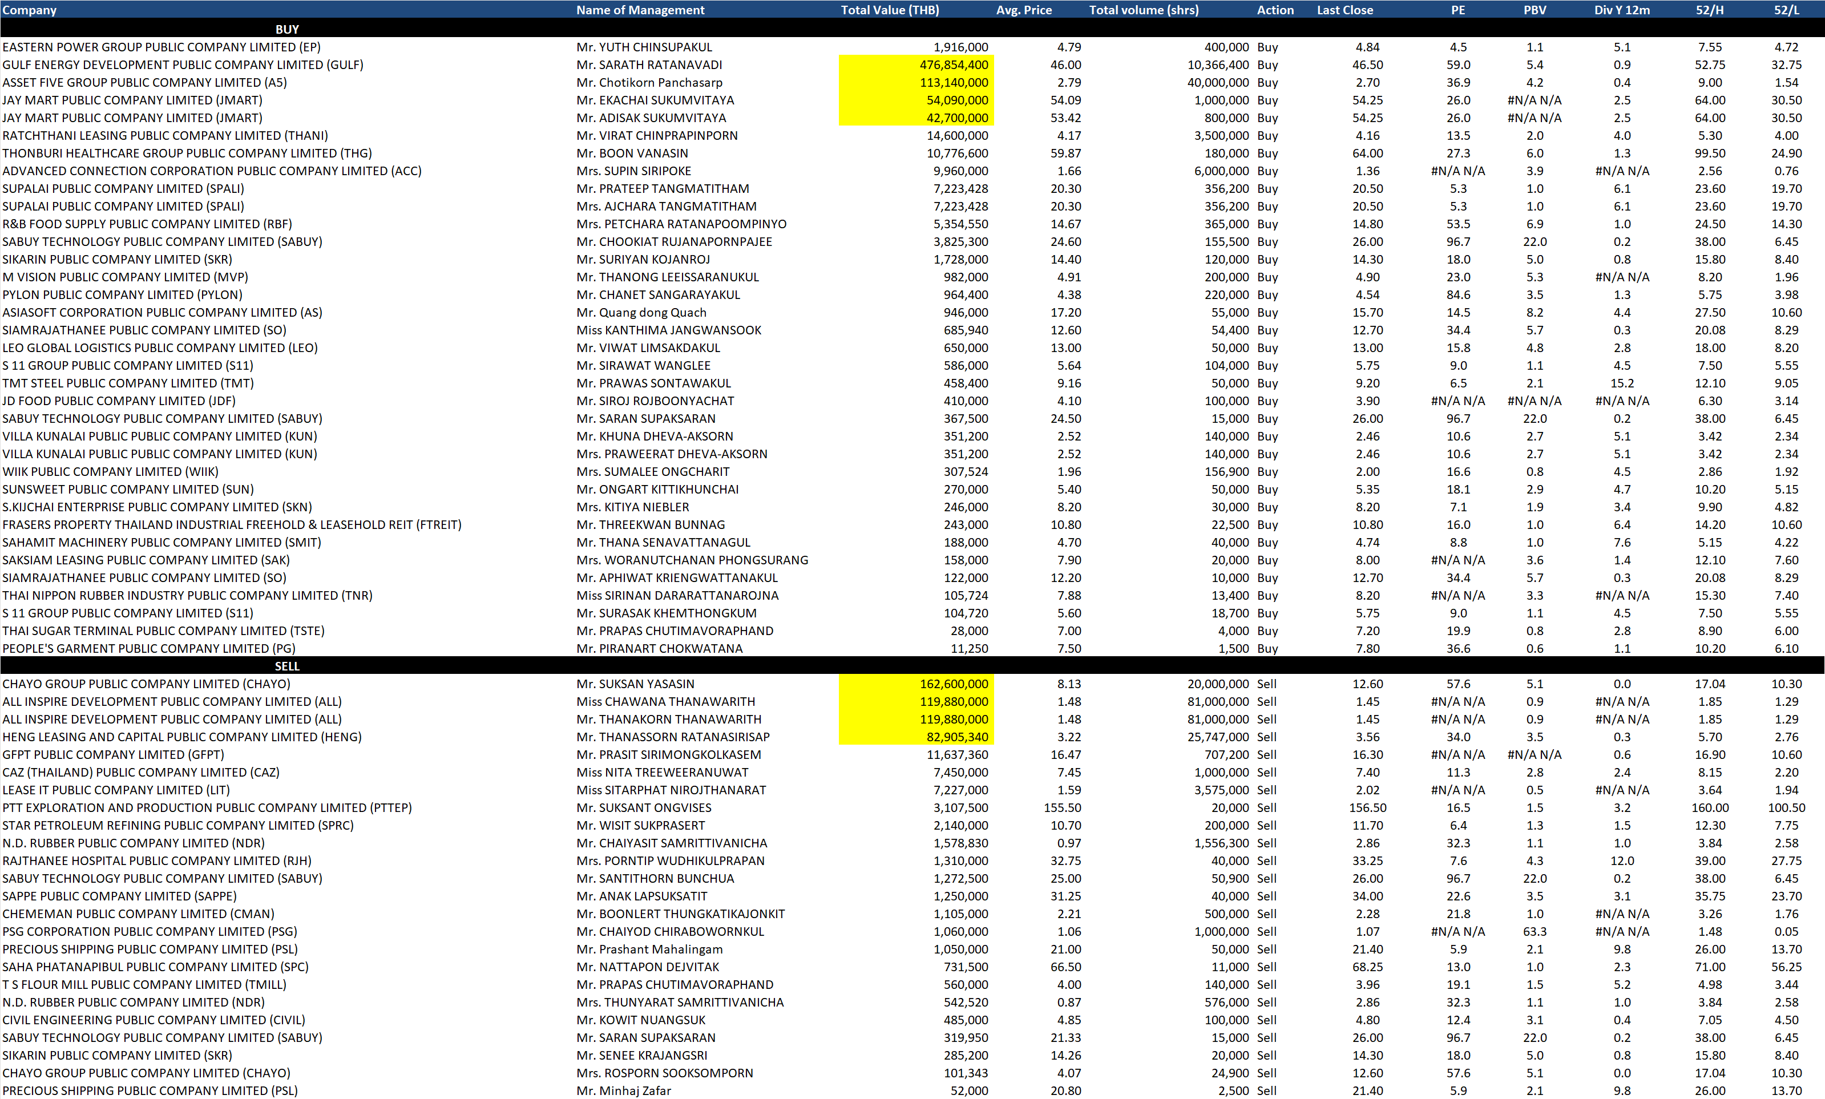Viewport: 1825px width, 1099px height.
Task: Select Leo Global Logistics (LEO) cell
Action: 160,348
